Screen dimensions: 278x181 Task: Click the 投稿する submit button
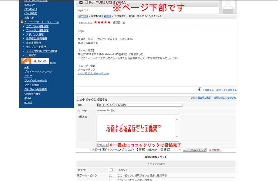pyautogui.click(x=102, y=145)
